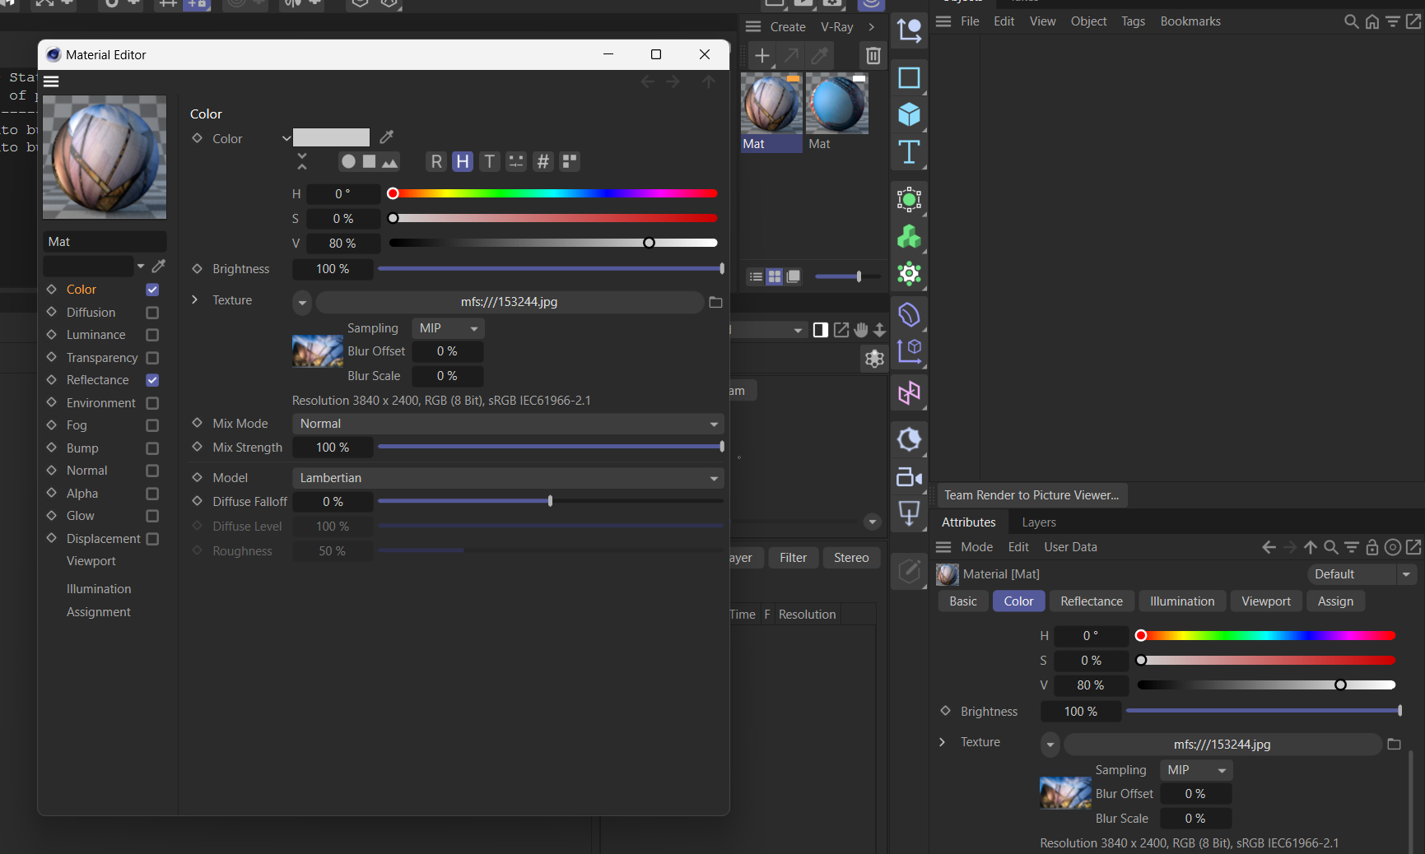Lock the Attributes panel with lock icon

[1371, 547]
